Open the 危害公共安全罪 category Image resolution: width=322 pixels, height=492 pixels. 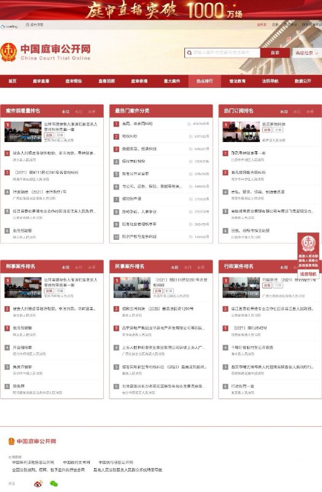[135, 174]
